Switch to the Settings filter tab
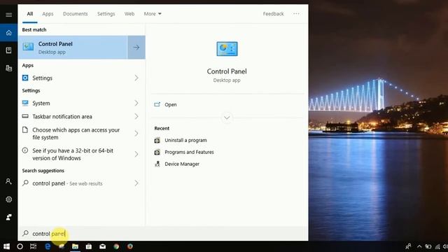The image size is (448, 252). tap(106, 14)
